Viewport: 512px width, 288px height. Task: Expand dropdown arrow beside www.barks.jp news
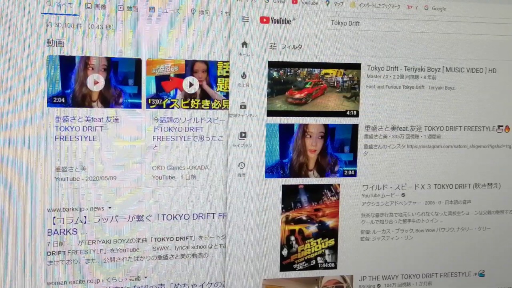point(110,208)
